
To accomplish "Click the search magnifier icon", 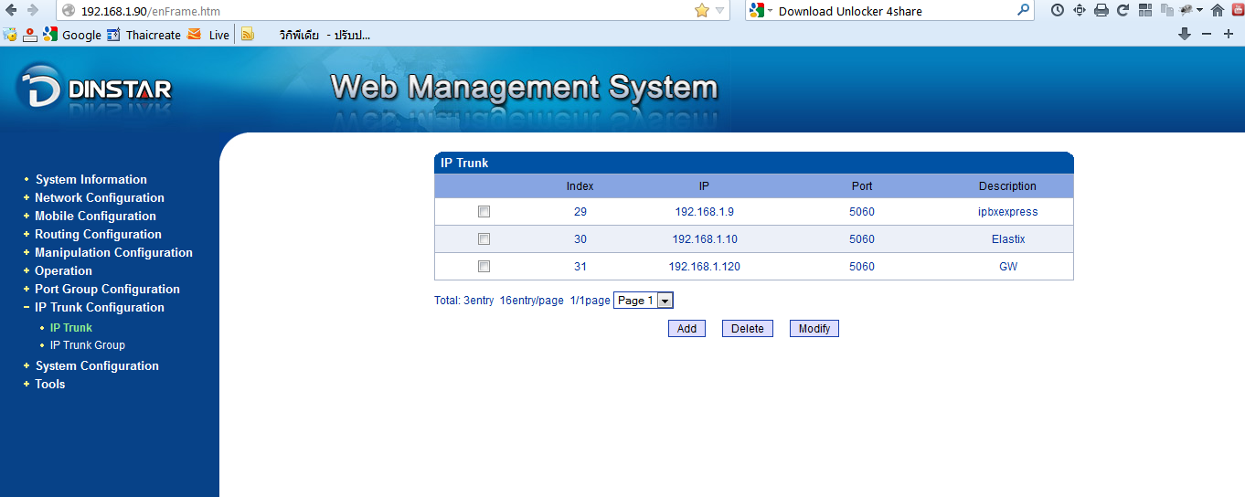I will coord(1024,11).
